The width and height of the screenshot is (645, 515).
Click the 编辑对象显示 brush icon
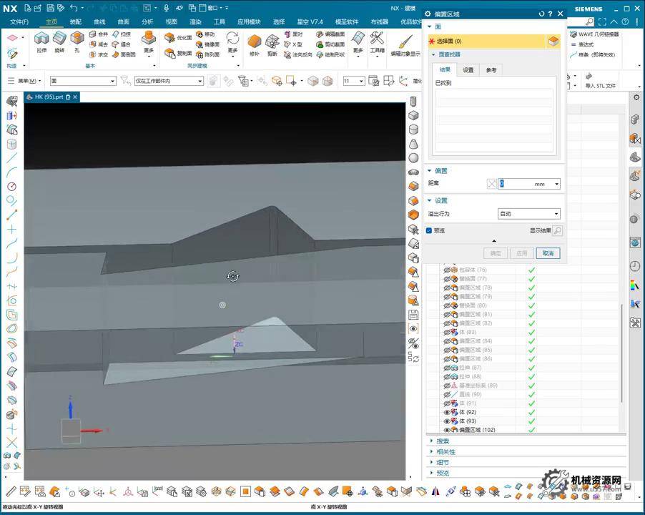coord(405,41)
